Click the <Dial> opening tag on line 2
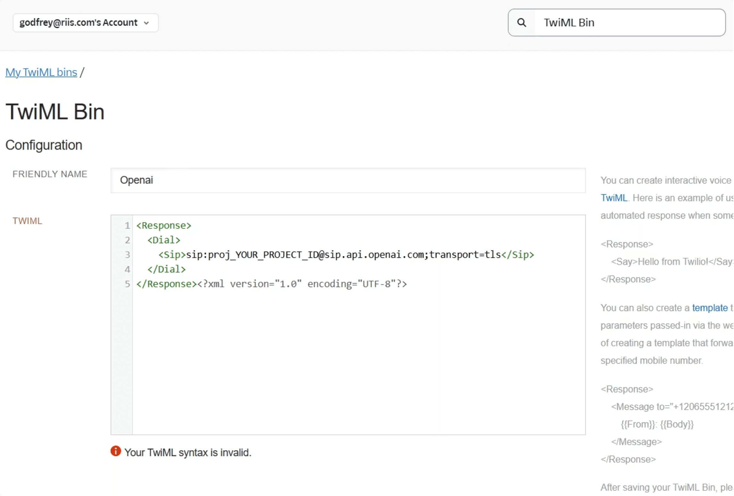 (x=164, y=240)
